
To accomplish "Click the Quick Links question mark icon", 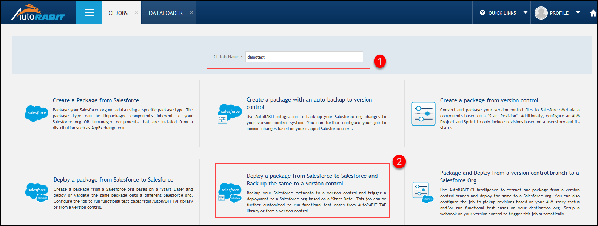I will pos(482,12).
